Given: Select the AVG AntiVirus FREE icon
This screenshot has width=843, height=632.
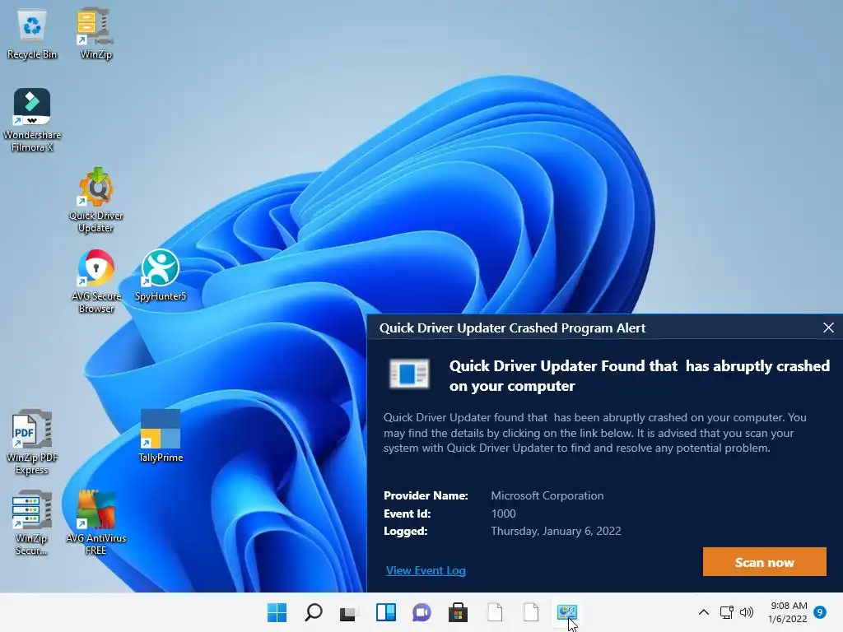Looking at the screenshot, I should tap(95, 523).
